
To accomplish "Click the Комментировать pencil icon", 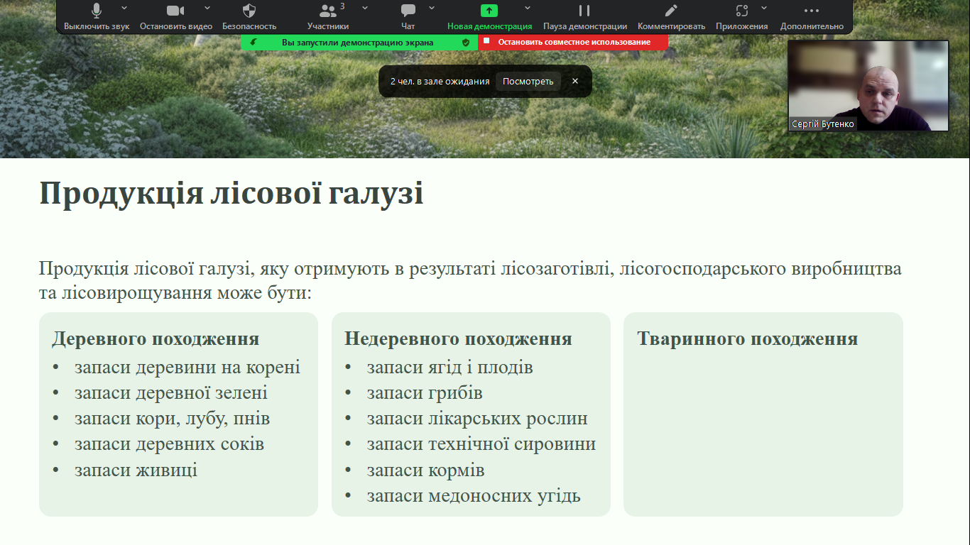I will (671, 11).
